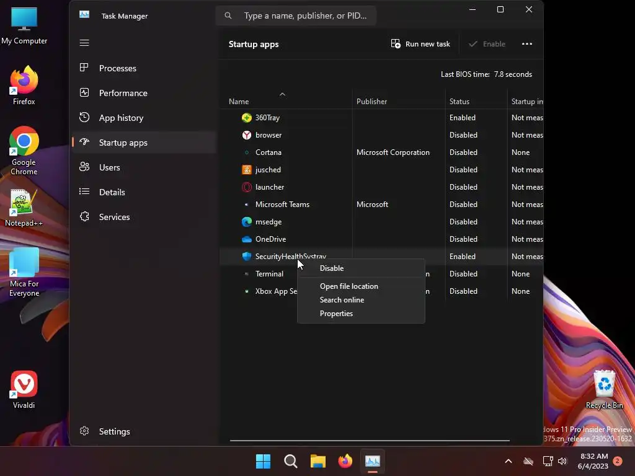
Task: Show hidden system tray icons chevron
Action: [x=508, y=461]
